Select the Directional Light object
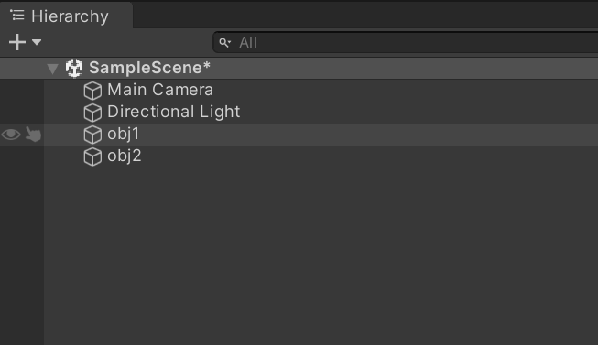The height and width of the screenshot is (345, 598). [173, 112]
